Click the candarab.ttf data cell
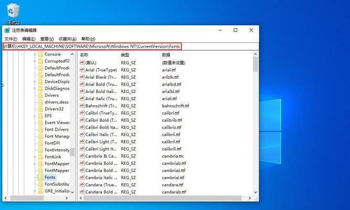The width and height of the screenshot is (350, 210). [x=174, y=192]
